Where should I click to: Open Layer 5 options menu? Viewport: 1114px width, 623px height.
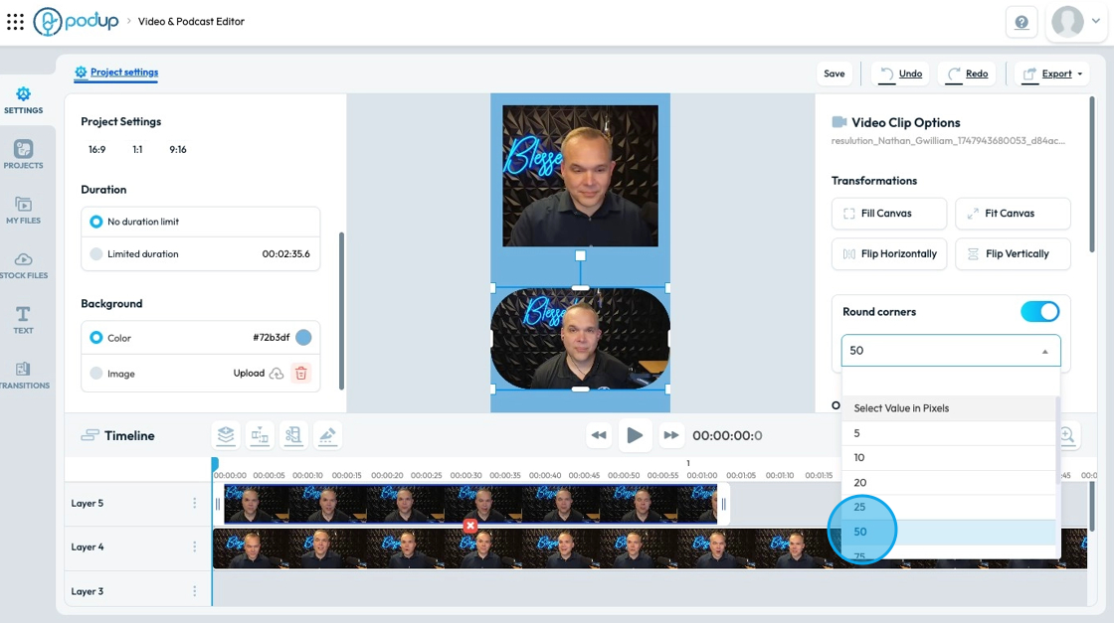pyautogui.click(x=195, y=503)
